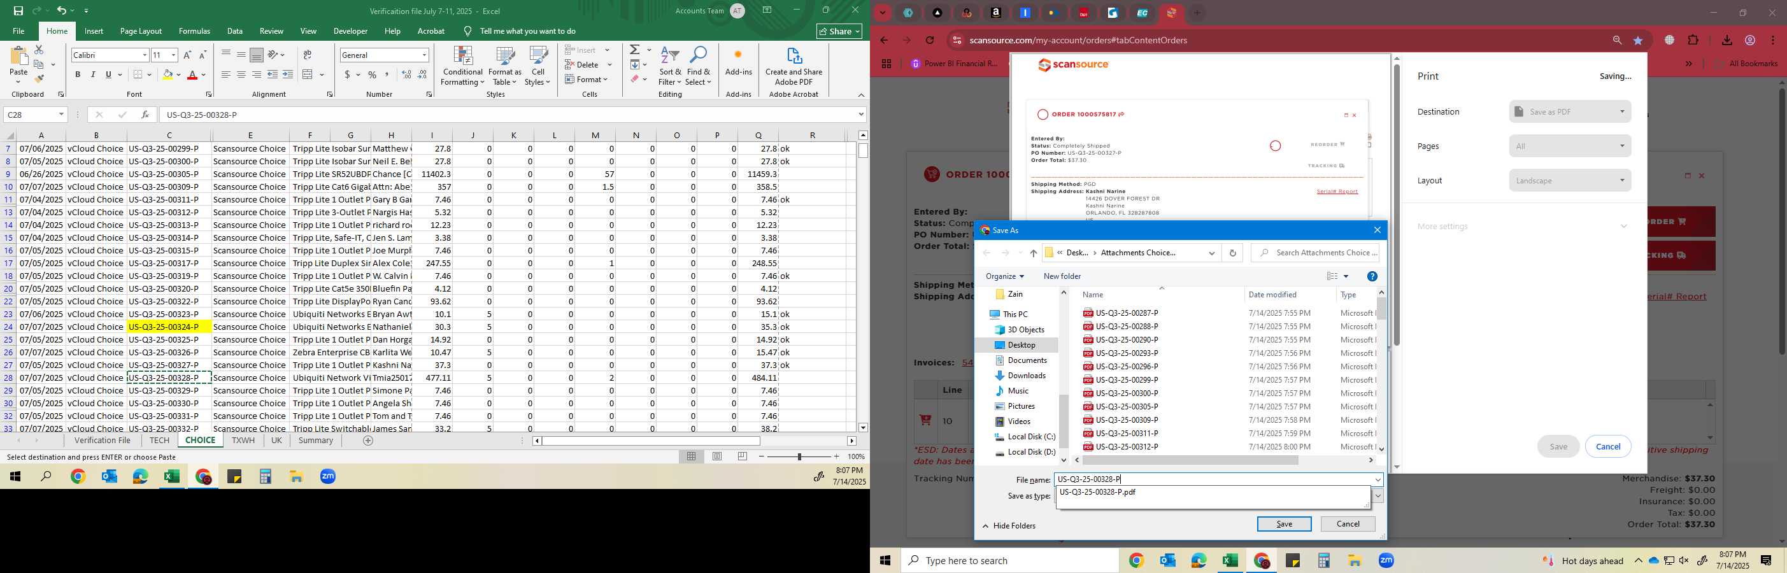Toggle Underline formatting in Excel
The height and width of the screenshot is (573, 1787).
pyautogui.click(x=108, y=74)
